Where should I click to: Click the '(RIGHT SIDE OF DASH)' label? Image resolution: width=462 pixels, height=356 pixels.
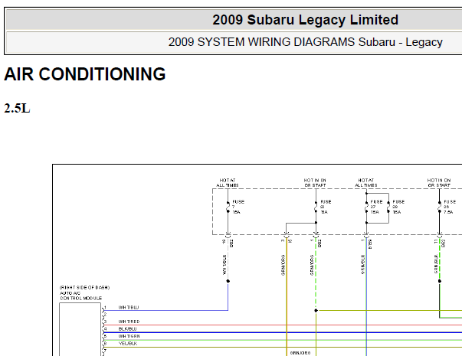pyautogui.click(x=84, y=287)
